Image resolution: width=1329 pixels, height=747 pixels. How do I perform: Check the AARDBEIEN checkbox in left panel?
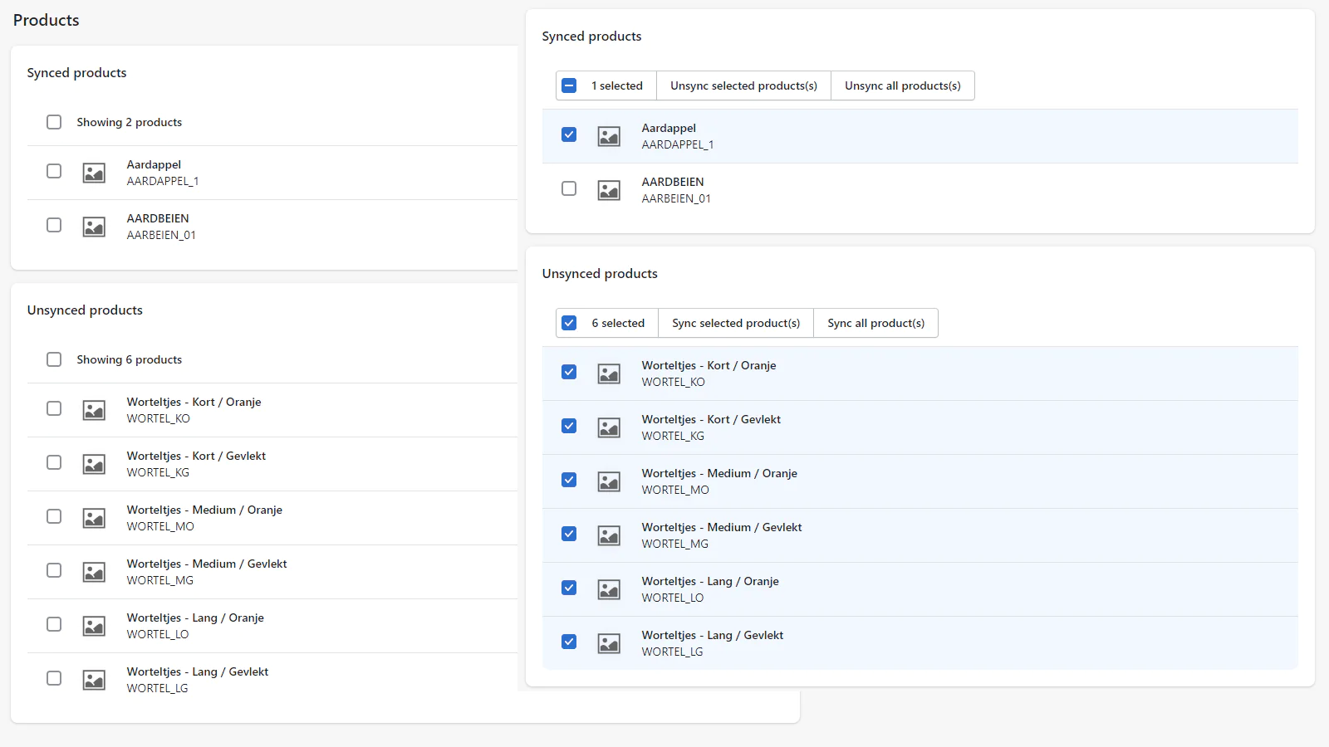tap(54, 225)
